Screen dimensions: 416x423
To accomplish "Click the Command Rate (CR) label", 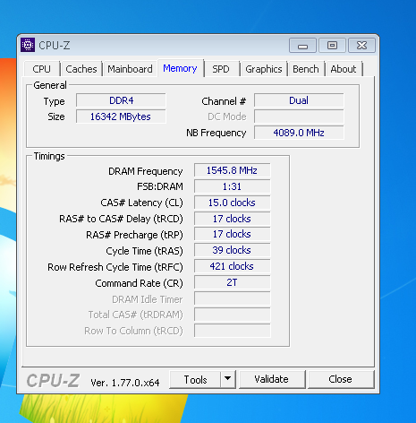I will 139,283.
